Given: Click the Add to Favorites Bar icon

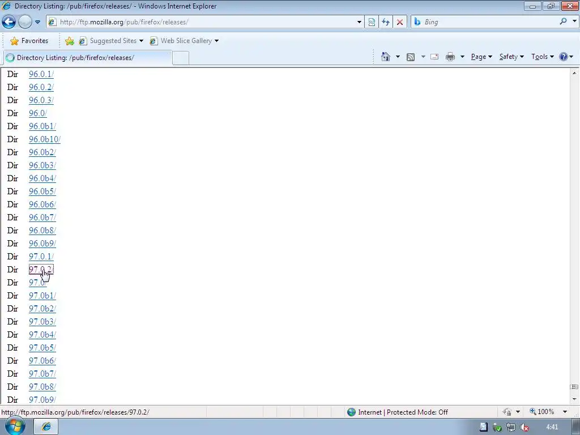Looking at the screenshot, I should coord(69,41).
